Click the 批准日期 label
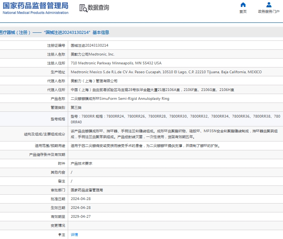Viewport: 283px width, 239px height. (x=58, y=199)
